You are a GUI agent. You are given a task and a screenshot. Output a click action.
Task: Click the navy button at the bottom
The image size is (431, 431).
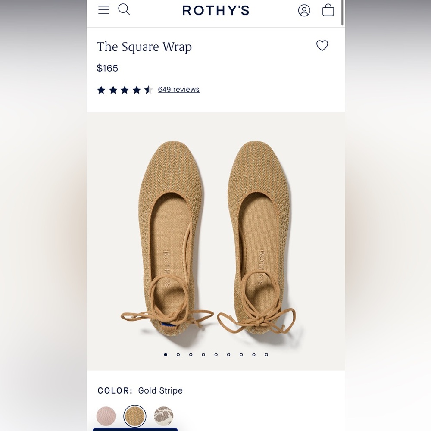point(134,430)
